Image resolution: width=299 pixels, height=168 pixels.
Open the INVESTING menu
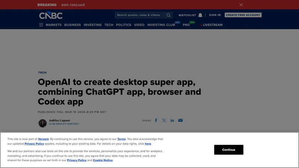click(x=92, y=25)
